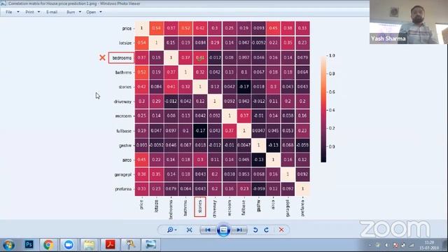Click the 0.33 cell in the prefarea row
Screen dimensions: 448x252
click(x=141, y=188)
